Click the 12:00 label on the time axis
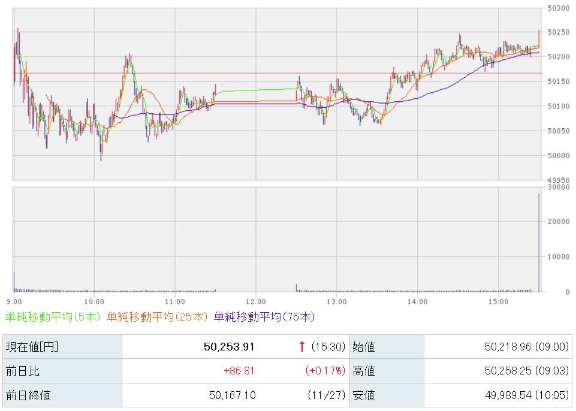Viewport: 576px width, 411px height. tap(256, 301)
